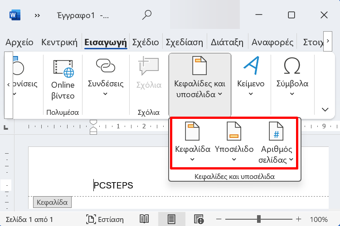Click the Word application icon
Viewport: 340px width, 226px height.
pyautogui.click(x=15, y=15)
